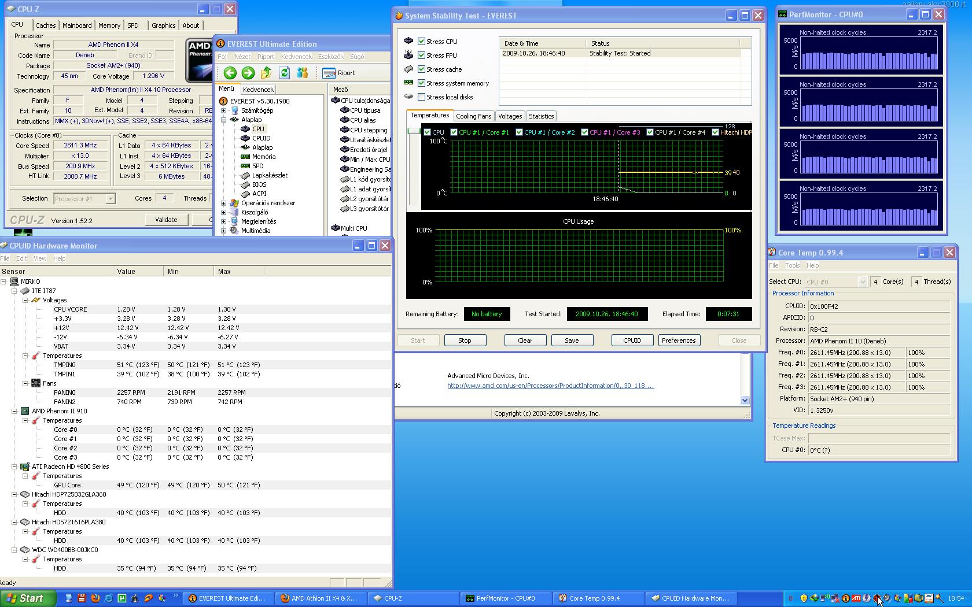This screenshot has width=972, height=607.
Task: Open the View menu in Hardware Monitor
Action: [40, 258]
